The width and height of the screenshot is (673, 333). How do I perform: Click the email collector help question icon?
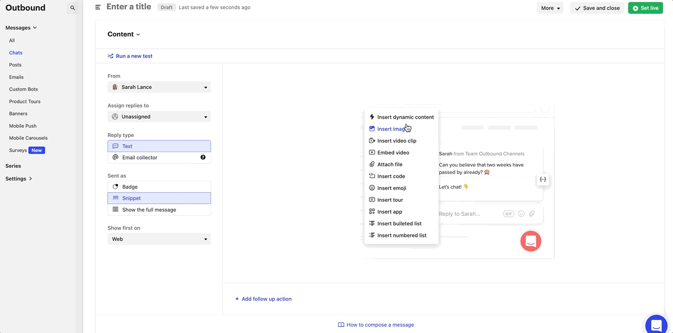203,158
